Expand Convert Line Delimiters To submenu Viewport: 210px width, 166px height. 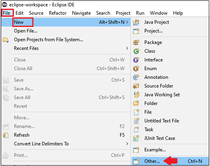127,144
